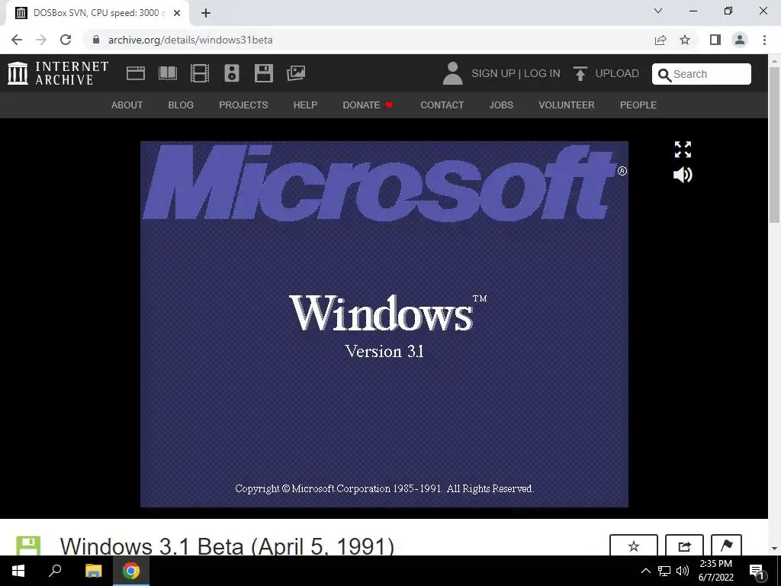This screenshot has height=586, width=781.
Task: Click the Windows 3.1 emulator screen
Action: (x=384, y=324)
